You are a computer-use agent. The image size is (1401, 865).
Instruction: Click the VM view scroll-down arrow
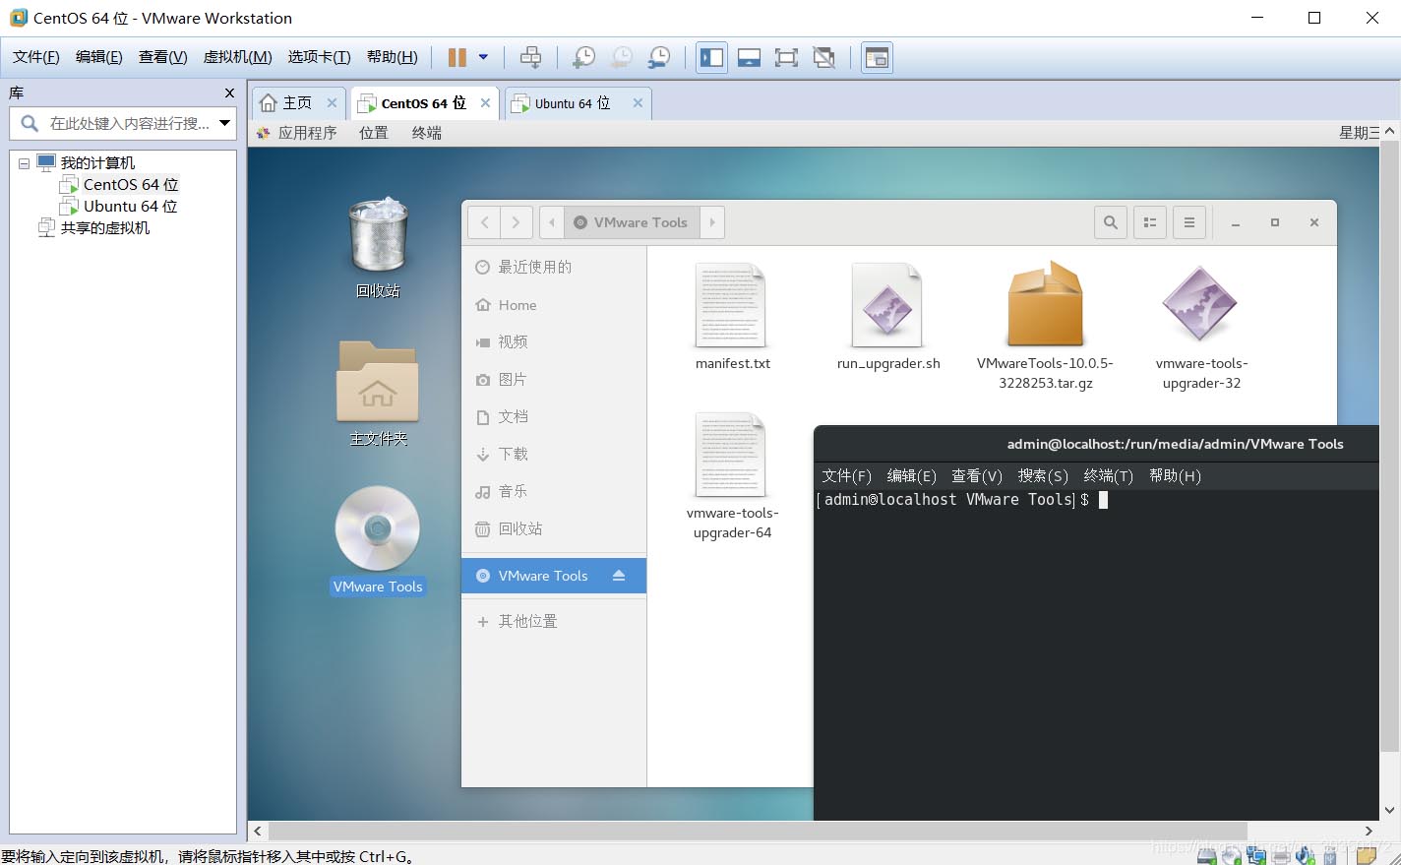pyautogui.click(x=1389, y=811)
